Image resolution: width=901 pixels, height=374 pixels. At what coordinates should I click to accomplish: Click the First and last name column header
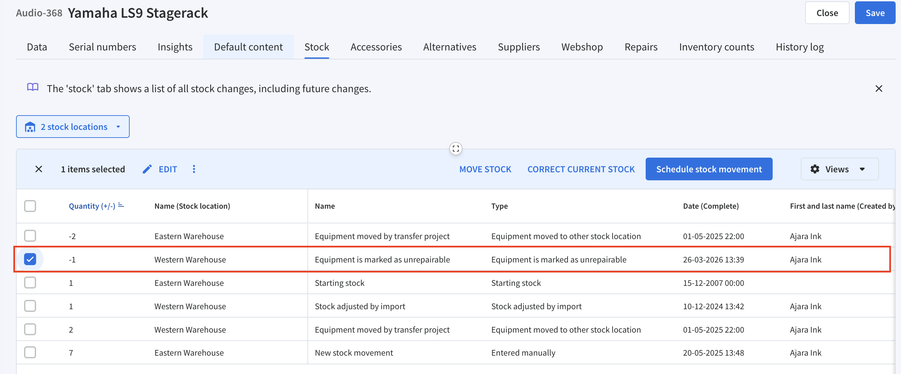842,206
